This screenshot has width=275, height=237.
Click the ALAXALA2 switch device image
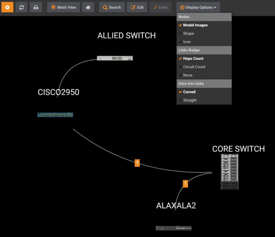(x=174, y=228)
